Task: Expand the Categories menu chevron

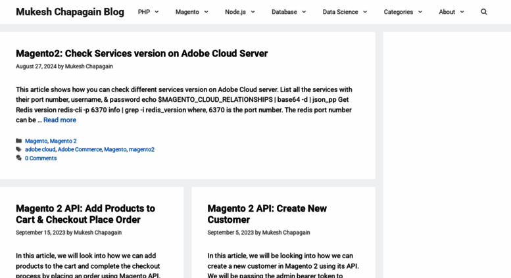Action: point(420,12)
